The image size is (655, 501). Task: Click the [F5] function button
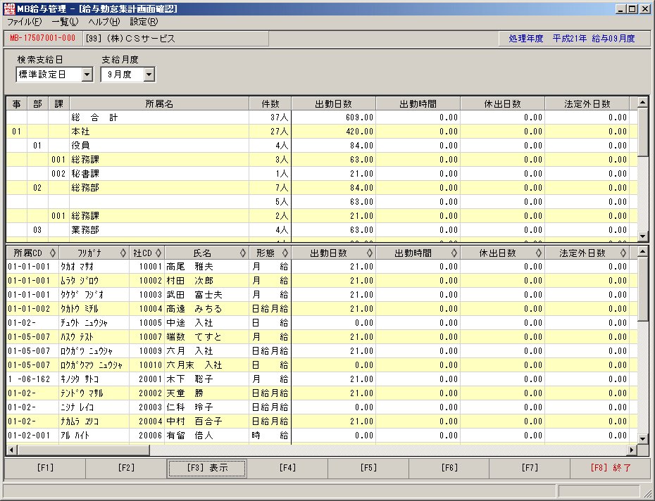point(368,468)
